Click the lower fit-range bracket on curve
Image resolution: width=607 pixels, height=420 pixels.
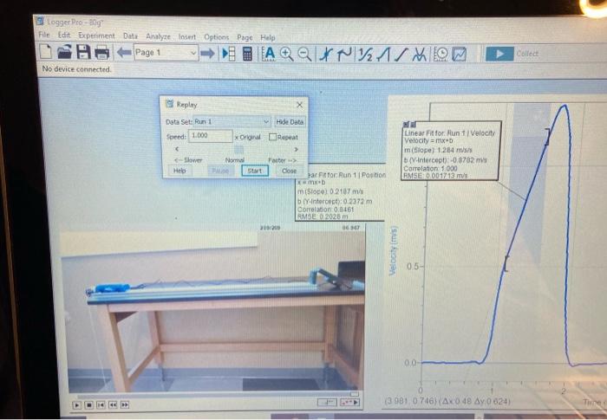tap(506, 263)
